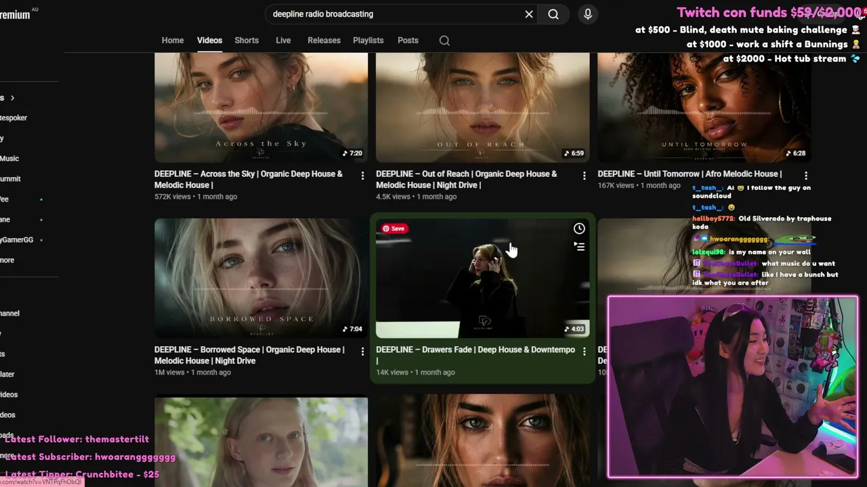Open the three-dot menu for Across the Sky
The image size is (867, 487).
click(362, 176)
